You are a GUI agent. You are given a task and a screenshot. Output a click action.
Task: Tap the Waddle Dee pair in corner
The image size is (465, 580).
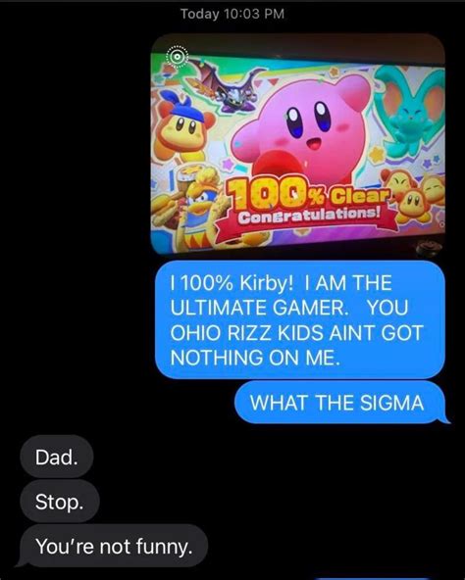[413, 198]
